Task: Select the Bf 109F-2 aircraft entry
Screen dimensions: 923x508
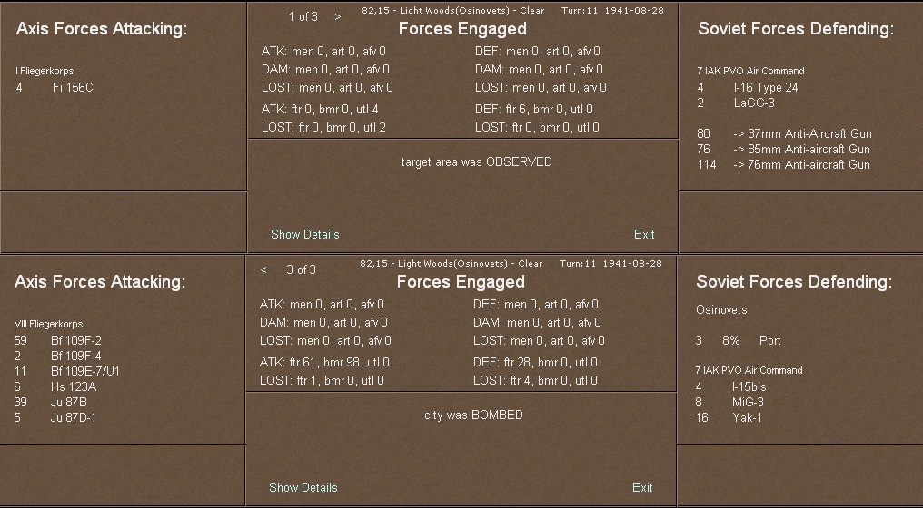Action: click(76, 340)
